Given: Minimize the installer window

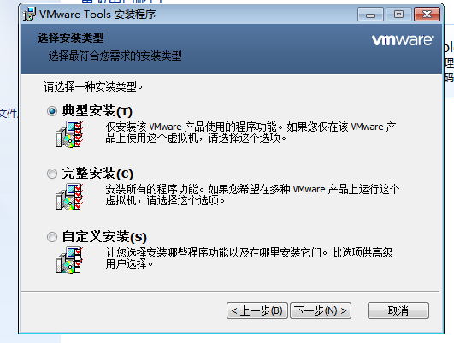Looking at the screenshot, I should tap(370, 15).
